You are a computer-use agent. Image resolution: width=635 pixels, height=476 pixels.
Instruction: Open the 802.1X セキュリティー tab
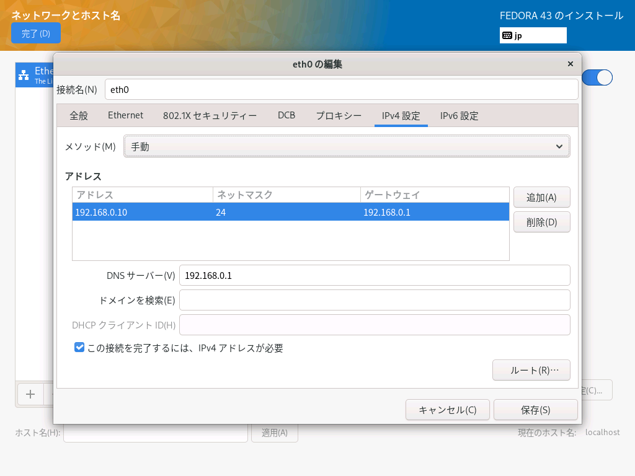(210, 116)
